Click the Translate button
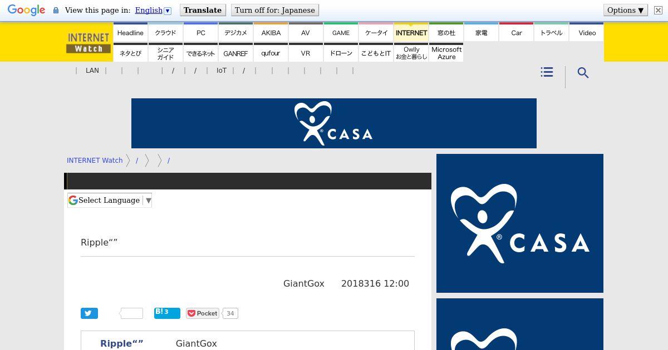 (x=203, y=10)
